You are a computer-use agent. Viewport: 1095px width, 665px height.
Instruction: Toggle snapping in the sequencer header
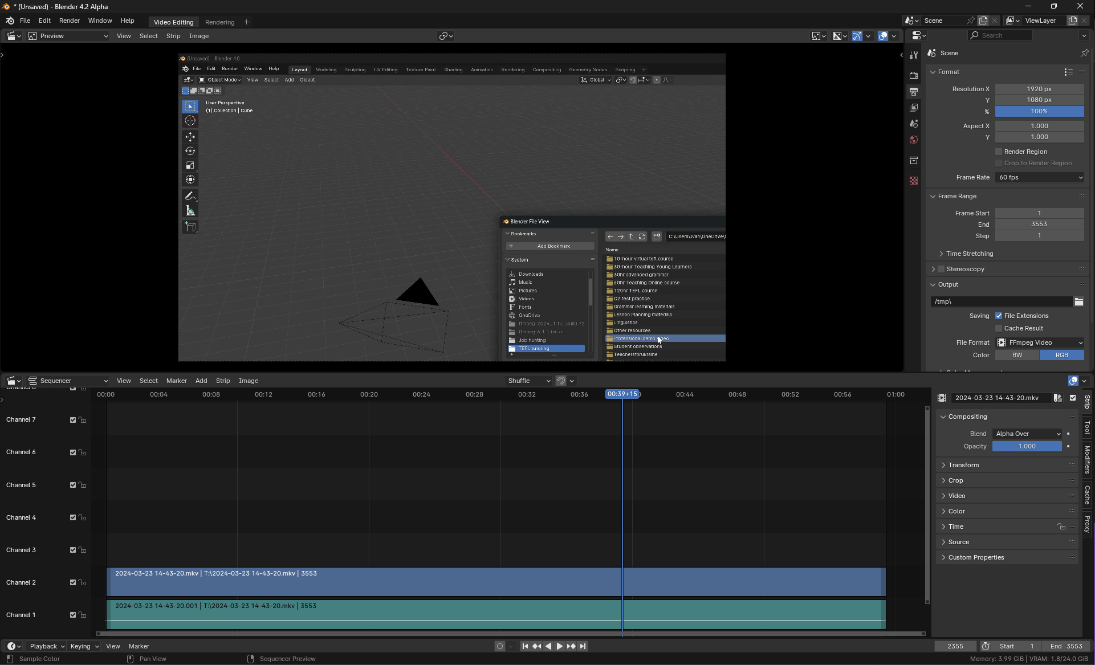[561, 381]
